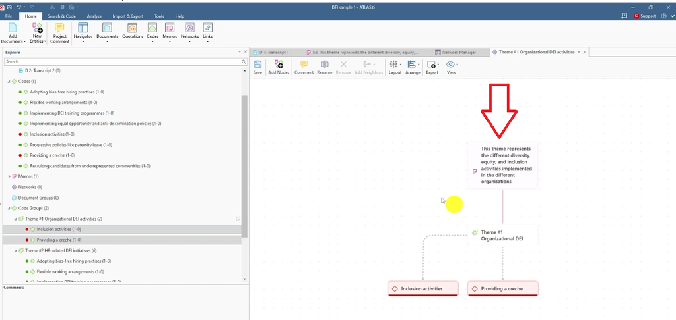676x320 pixels.
Task: Click the feedback icon left of Support
Action: point(625,16)
